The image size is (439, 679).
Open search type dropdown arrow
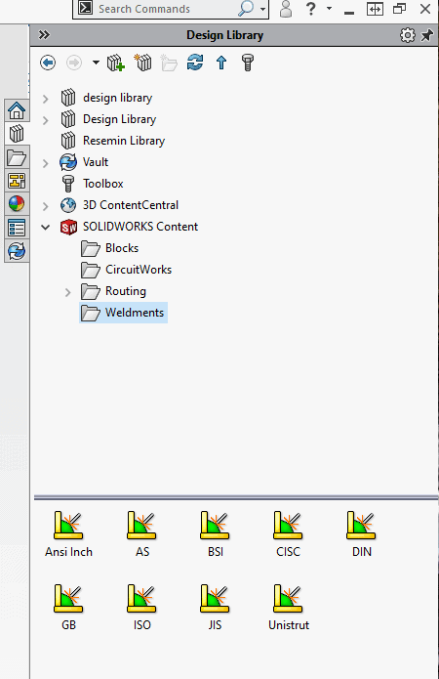[262, 9]
